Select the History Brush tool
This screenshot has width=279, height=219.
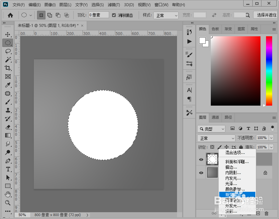click(x=8, y=119)
